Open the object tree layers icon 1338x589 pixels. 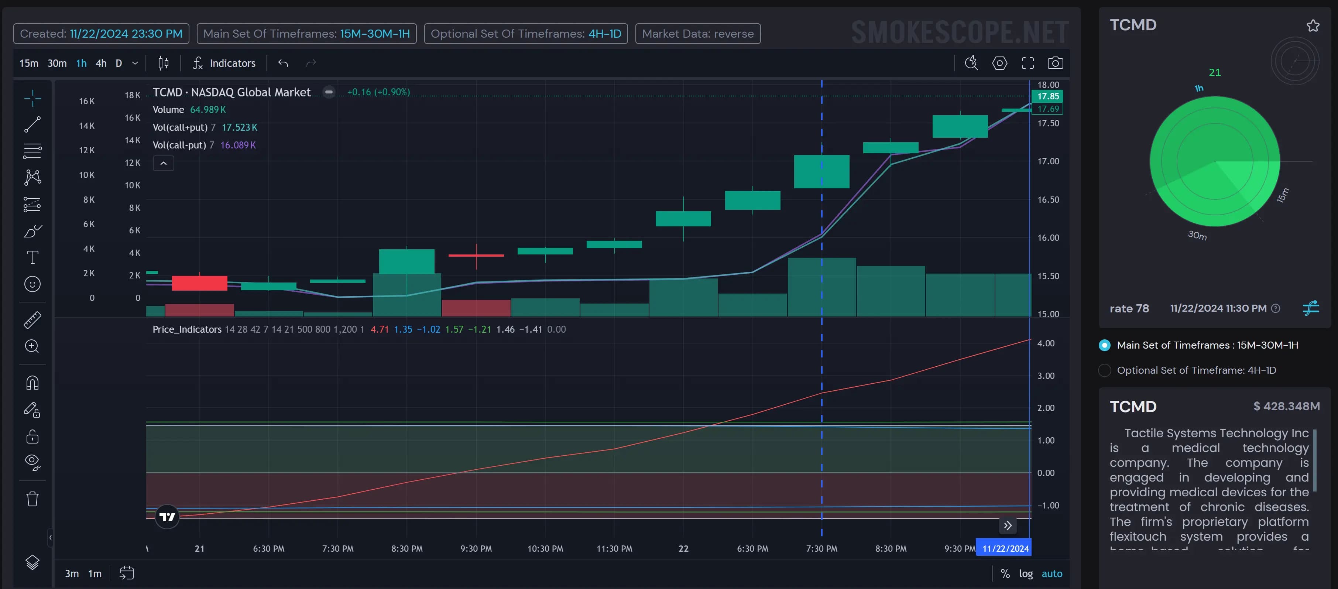click(32, 562)
